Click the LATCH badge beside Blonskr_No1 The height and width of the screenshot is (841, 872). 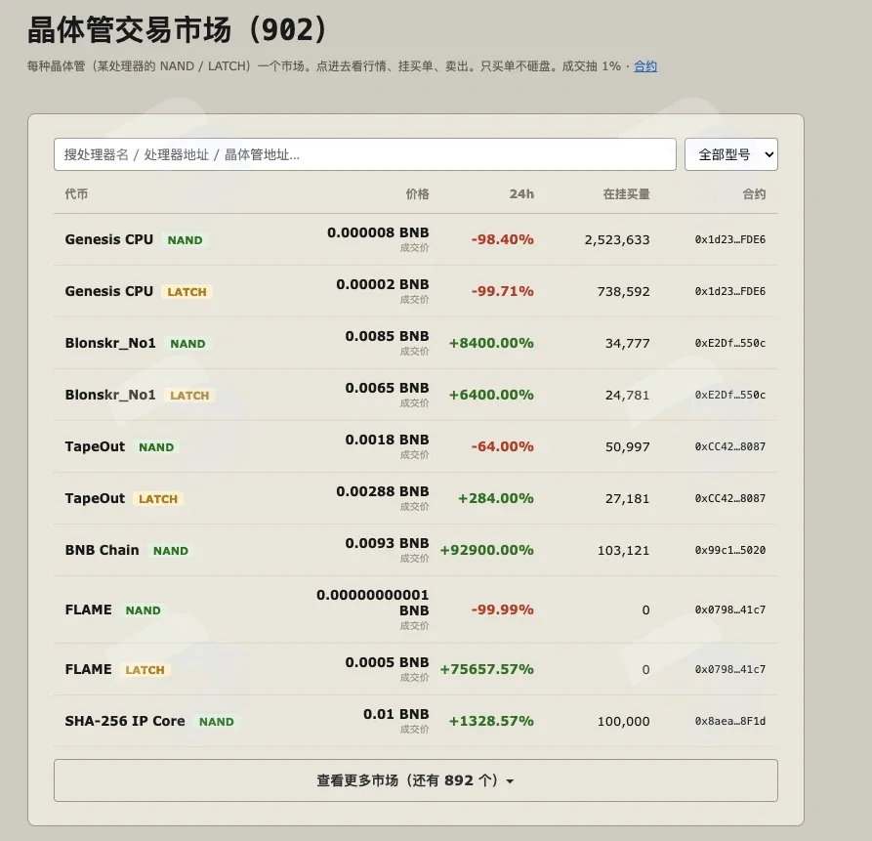coord(189,396)
